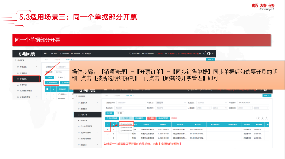Expand 发票库存查询 in upper sidebar
This screenshot has width=285, height=159.
(x=37, y=97)
